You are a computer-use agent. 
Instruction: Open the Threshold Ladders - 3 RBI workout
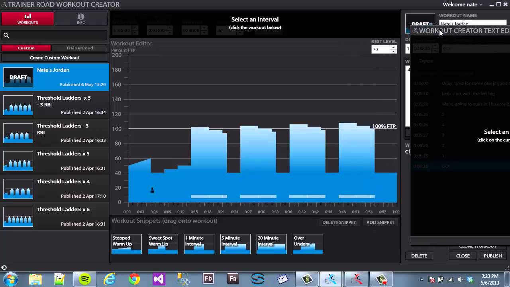coord(55,133)
